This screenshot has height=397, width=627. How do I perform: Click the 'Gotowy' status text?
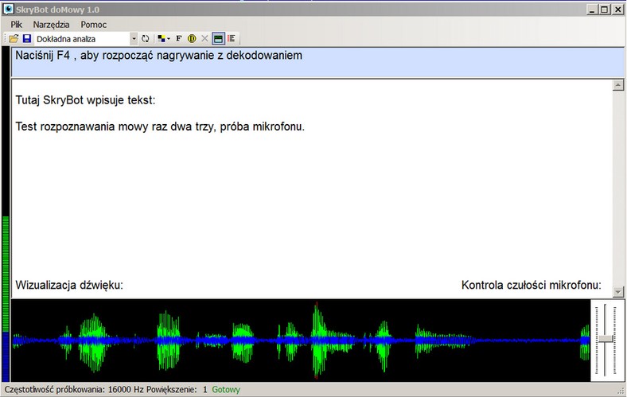226,389
